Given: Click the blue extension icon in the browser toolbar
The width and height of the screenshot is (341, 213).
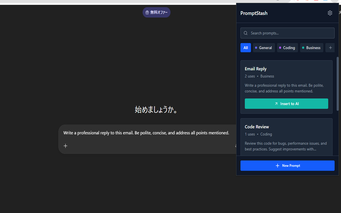Looking at the screenshot, I should 325,1.
